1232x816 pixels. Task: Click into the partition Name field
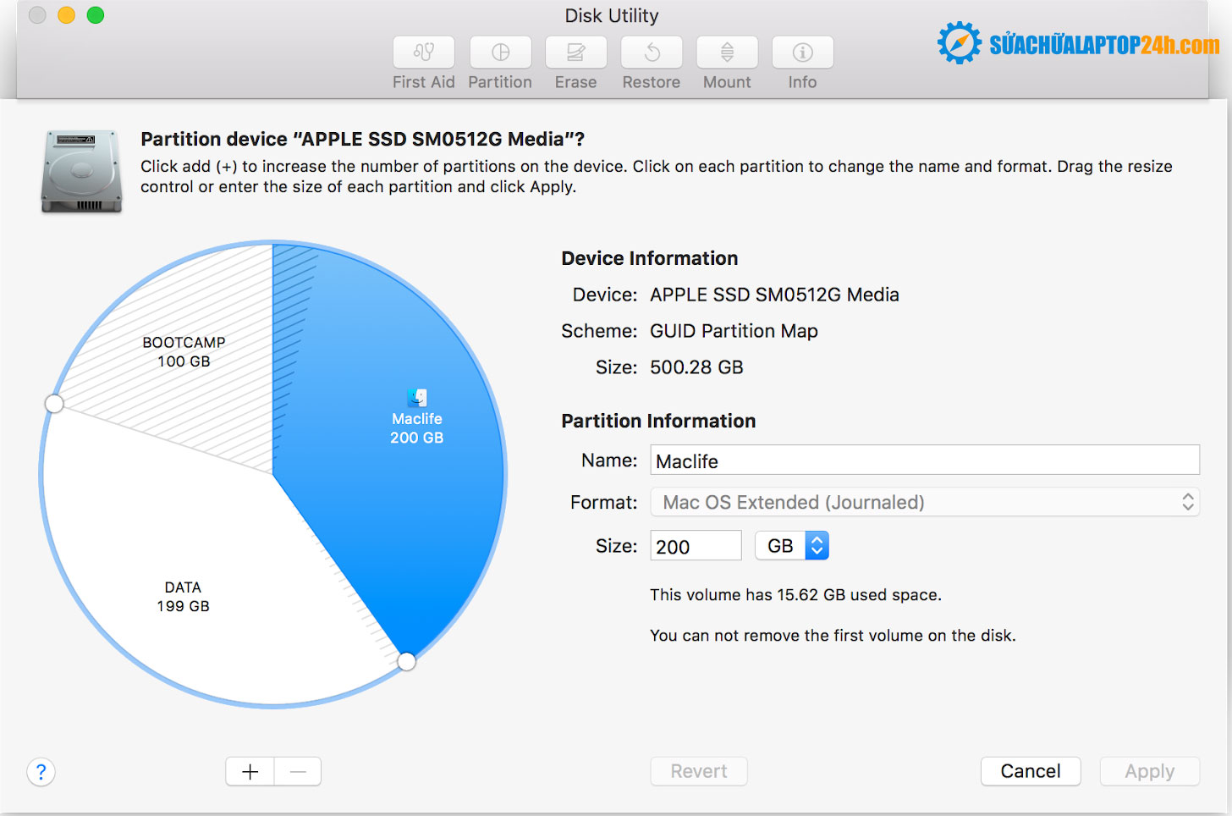tap(924, 460)
